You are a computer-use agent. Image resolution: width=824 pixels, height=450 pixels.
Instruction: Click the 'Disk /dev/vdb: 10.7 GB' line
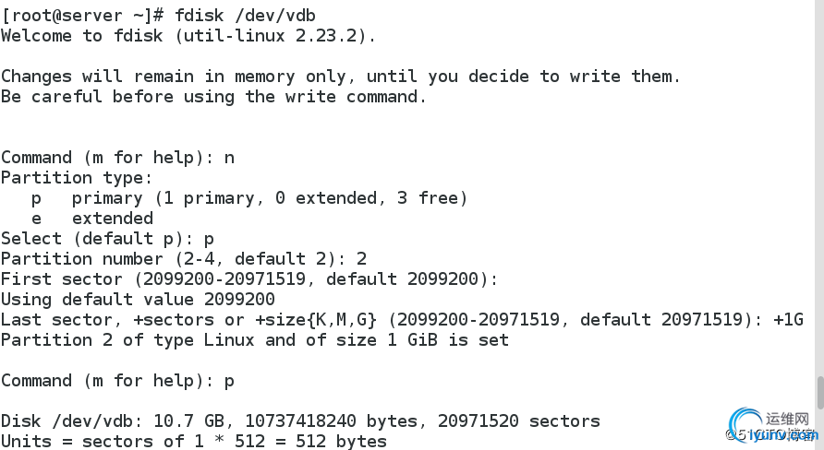click(300, 421)
